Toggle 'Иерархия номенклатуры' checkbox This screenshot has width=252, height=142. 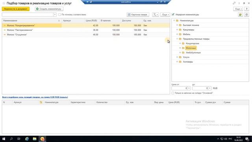click(173, 15)
